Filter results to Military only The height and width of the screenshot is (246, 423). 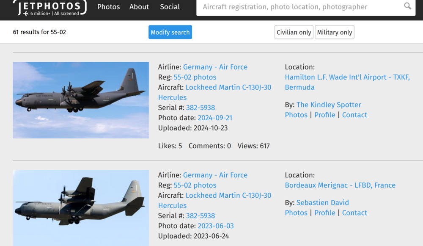[x=334, y=32]
